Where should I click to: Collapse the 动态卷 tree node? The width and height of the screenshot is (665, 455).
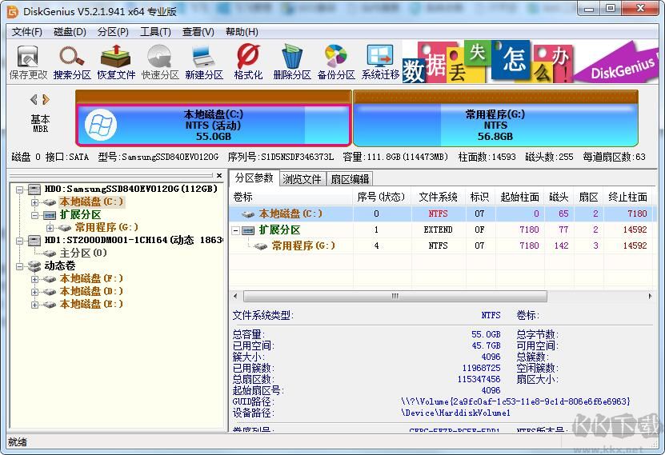[19, 266]
